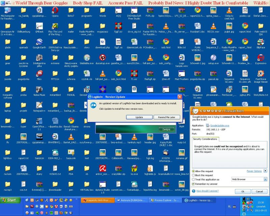Switch to Kaspersky Anti-Virus taskbar button
The height and width of the screenshot is (216, 270).
coord(98,200)
